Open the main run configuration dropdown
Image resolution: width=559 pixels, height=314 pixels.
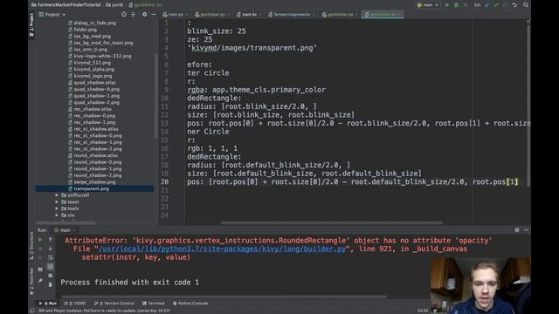[427, 5]
